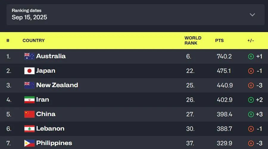The width and height of the screenshot is (268, 149).
Task: Open the Philippines team link
Action: pos(54,143)
